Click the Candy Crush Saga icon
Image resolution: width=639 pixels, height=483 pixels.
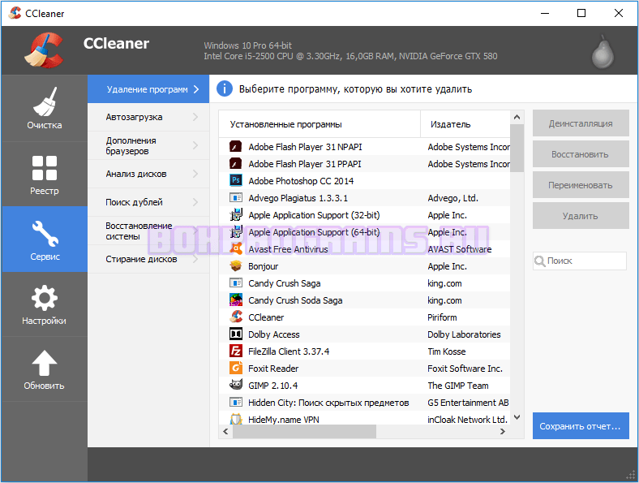235,283
